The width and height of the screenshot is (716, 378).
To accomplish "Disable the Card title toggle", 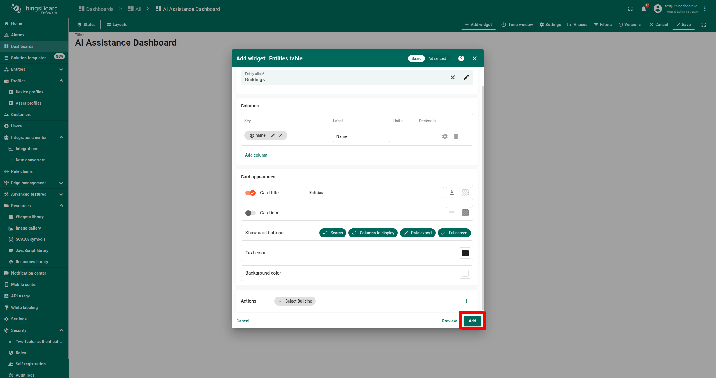I will click(x=250, y=193).
